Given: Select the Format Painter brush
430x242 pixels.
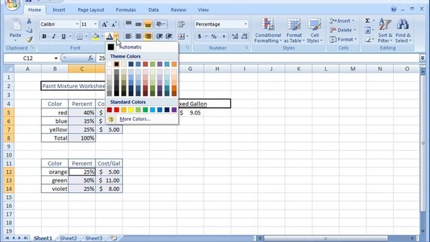Looking at the screenshot, I should pyautogui.click(x=29, y=40).
